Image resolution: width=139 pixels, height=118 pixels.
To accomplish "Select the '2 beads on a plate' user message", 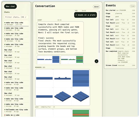I will 86,15.
